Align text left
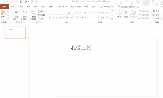163x98 pixels. (89, 18)
